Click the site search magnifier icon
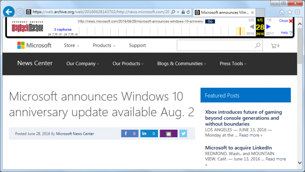 (x=257, y=45)
